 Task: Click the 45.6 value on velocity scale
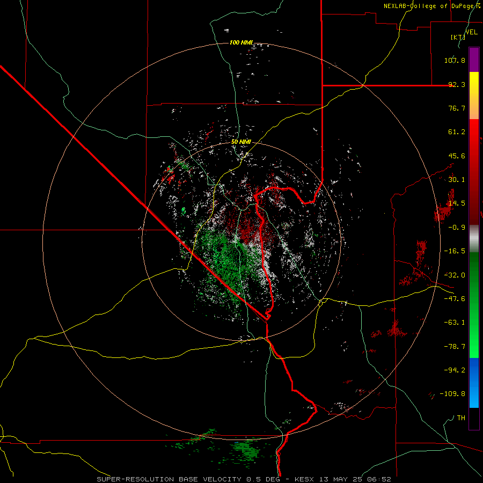pyautogui.click(x=457, y=156)
